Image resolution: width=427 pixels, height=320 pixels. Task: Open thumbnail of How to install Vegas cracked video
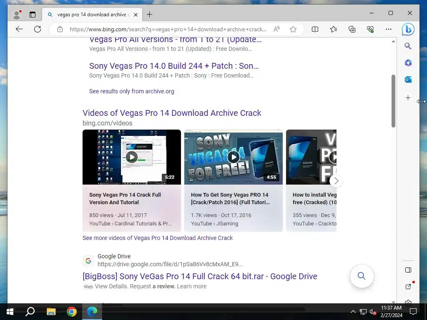point(311,157)
